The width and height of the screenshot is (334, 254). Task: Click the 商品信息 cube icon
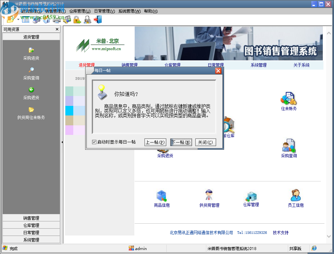pos(162,196)
